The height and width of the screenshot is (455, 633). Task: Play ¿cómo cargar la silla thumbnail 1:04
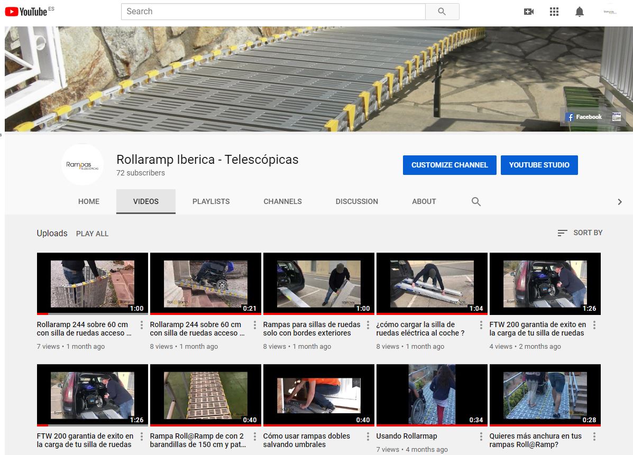tap(432, 284)
